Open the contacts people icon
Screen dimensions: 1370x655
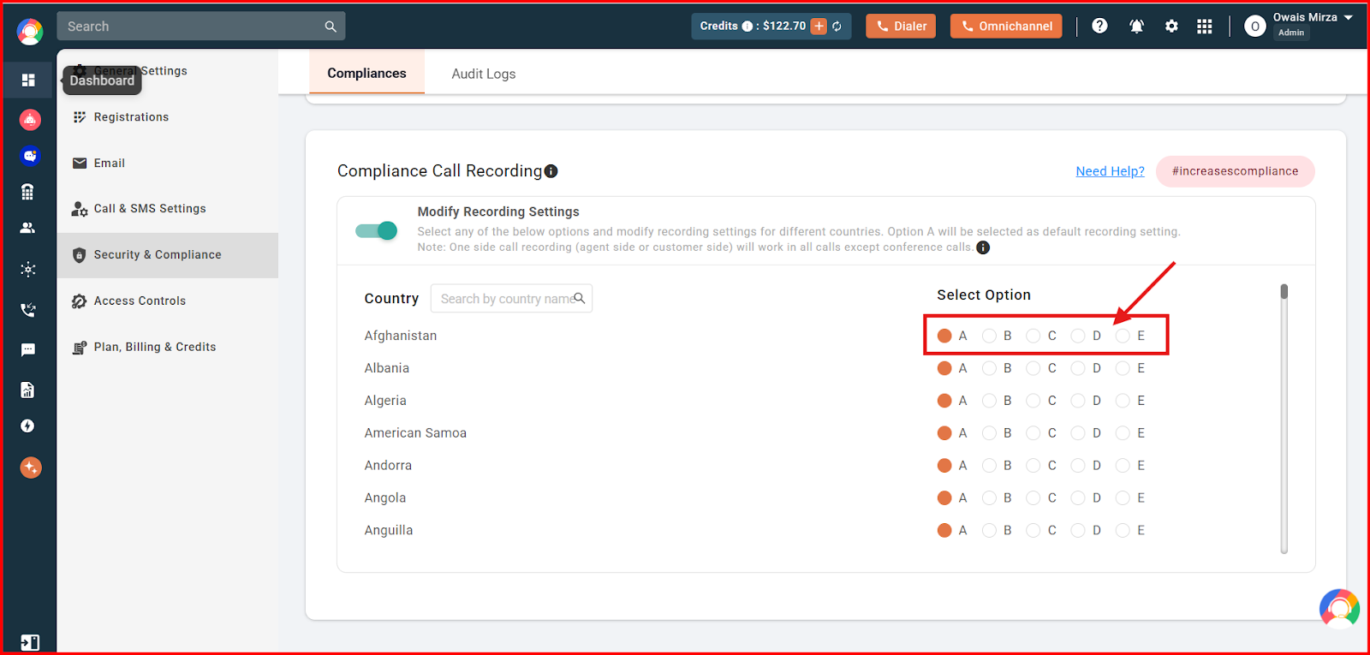pyautogui.click(x=27, y=228)
